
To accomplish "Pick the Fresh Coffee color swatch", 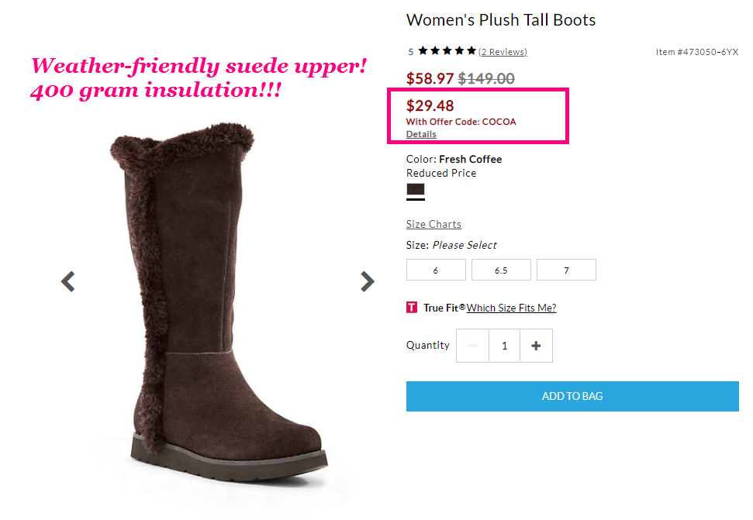I will click(416, 190).
